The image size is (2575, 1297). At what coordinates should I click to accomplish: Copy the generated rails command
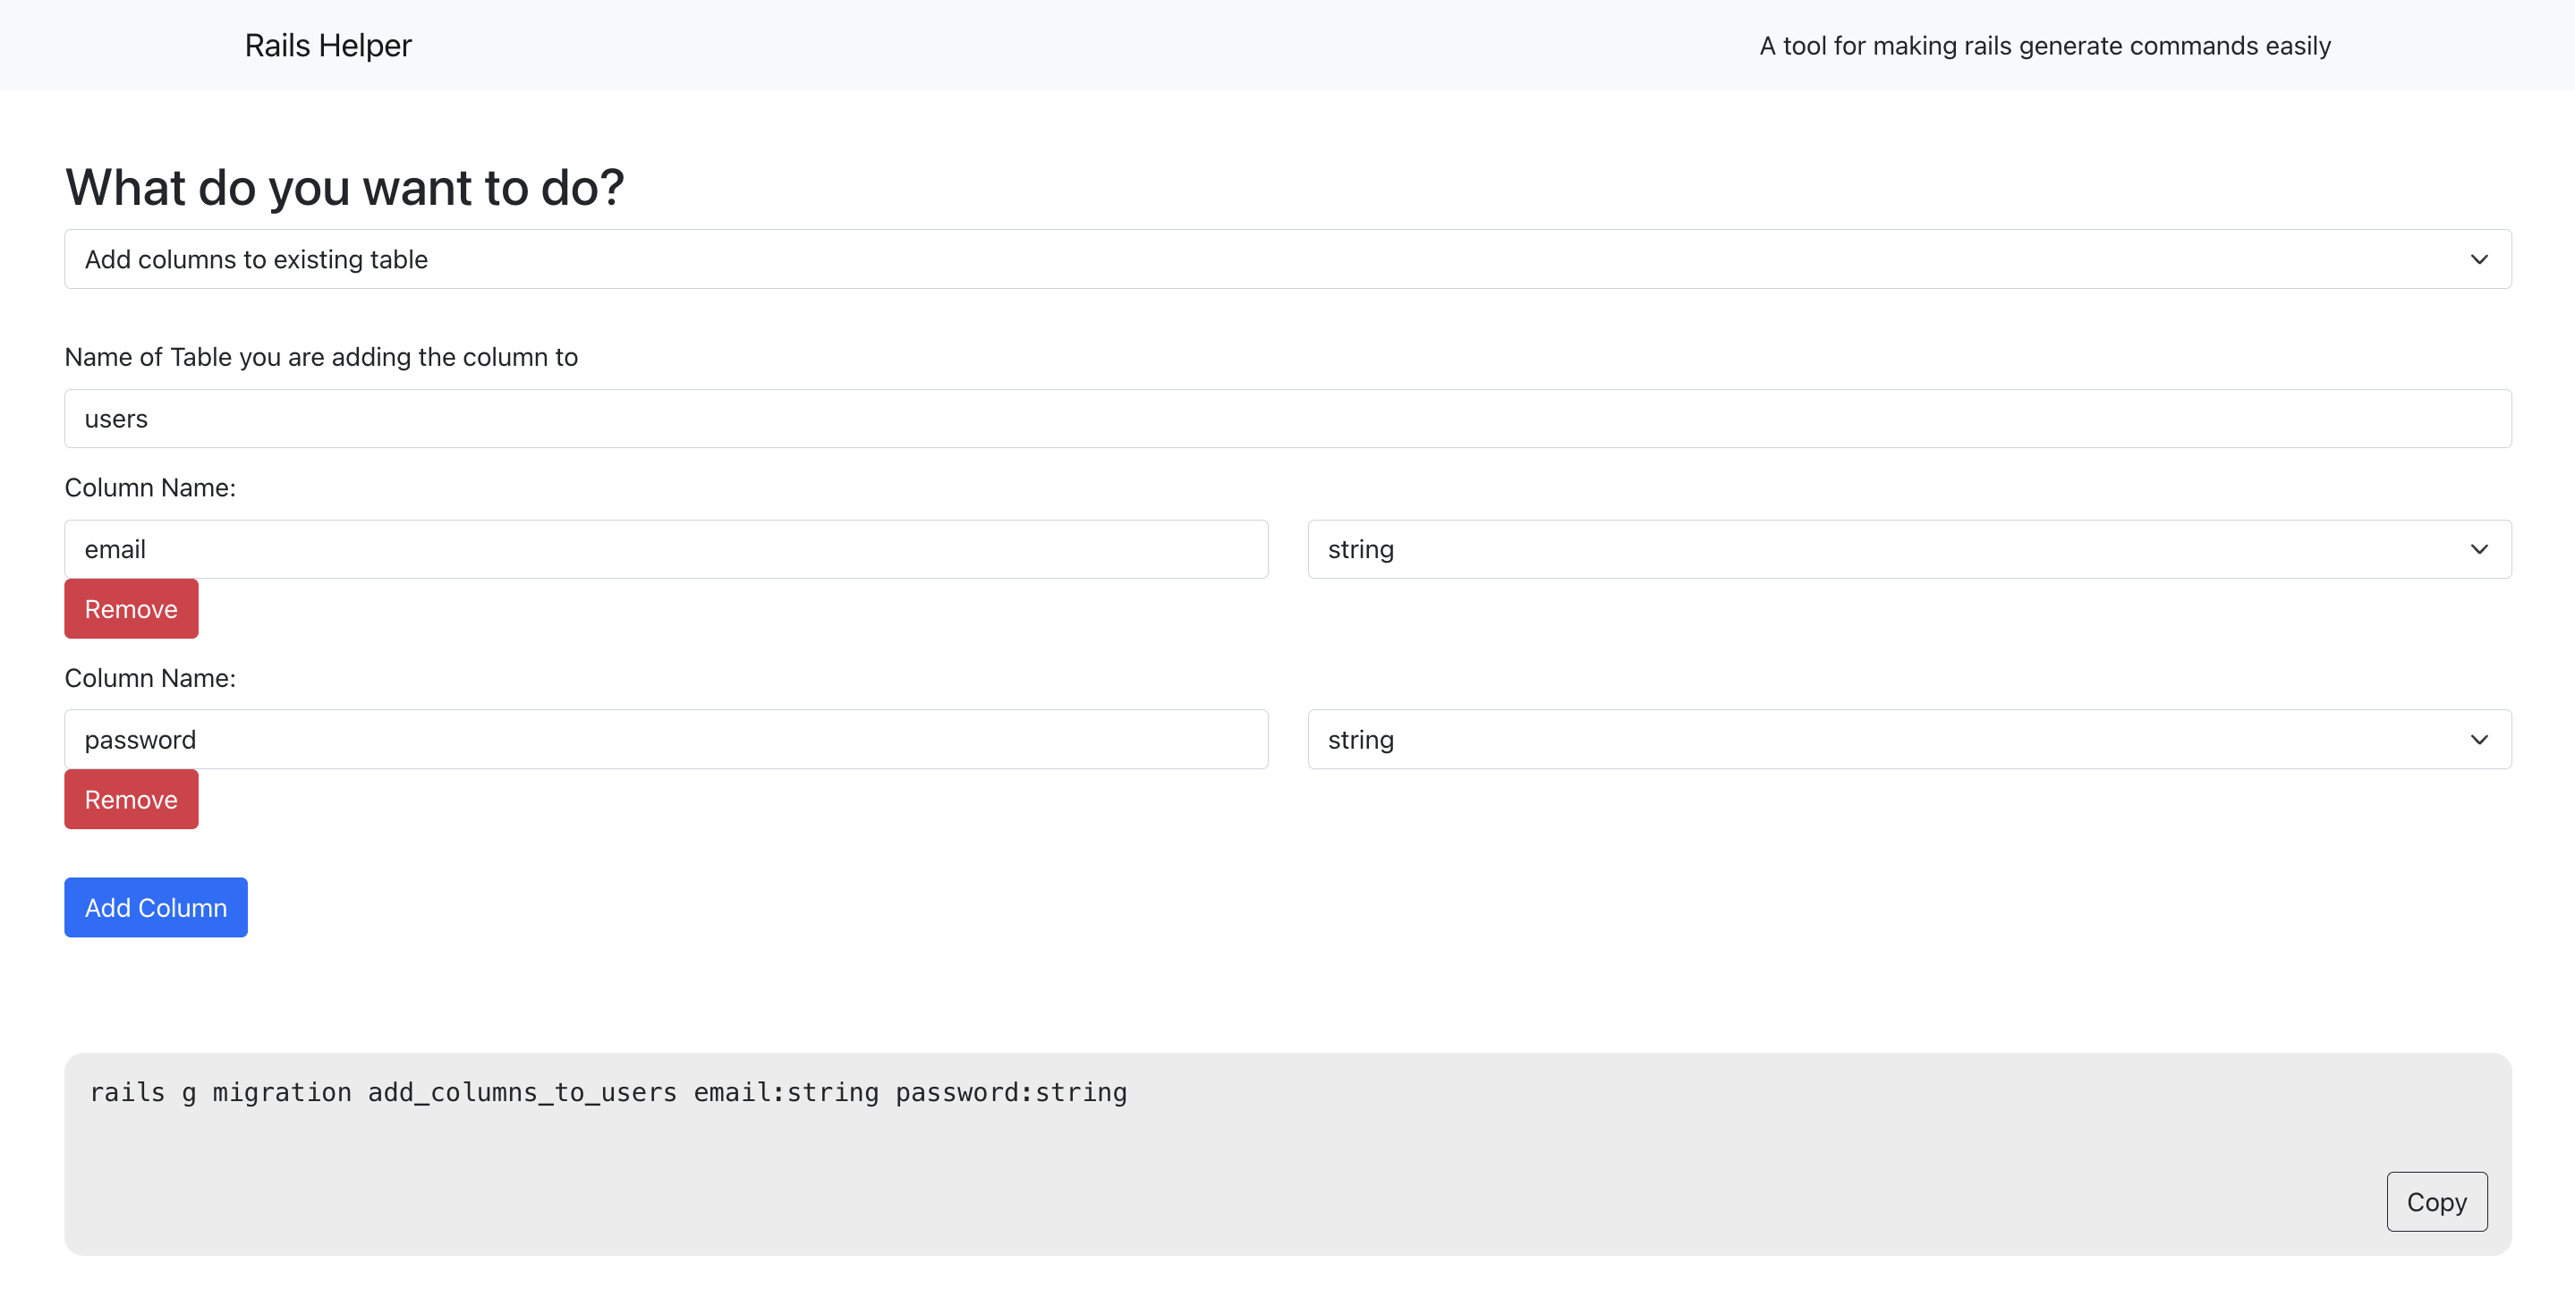click(2436, 1201)
